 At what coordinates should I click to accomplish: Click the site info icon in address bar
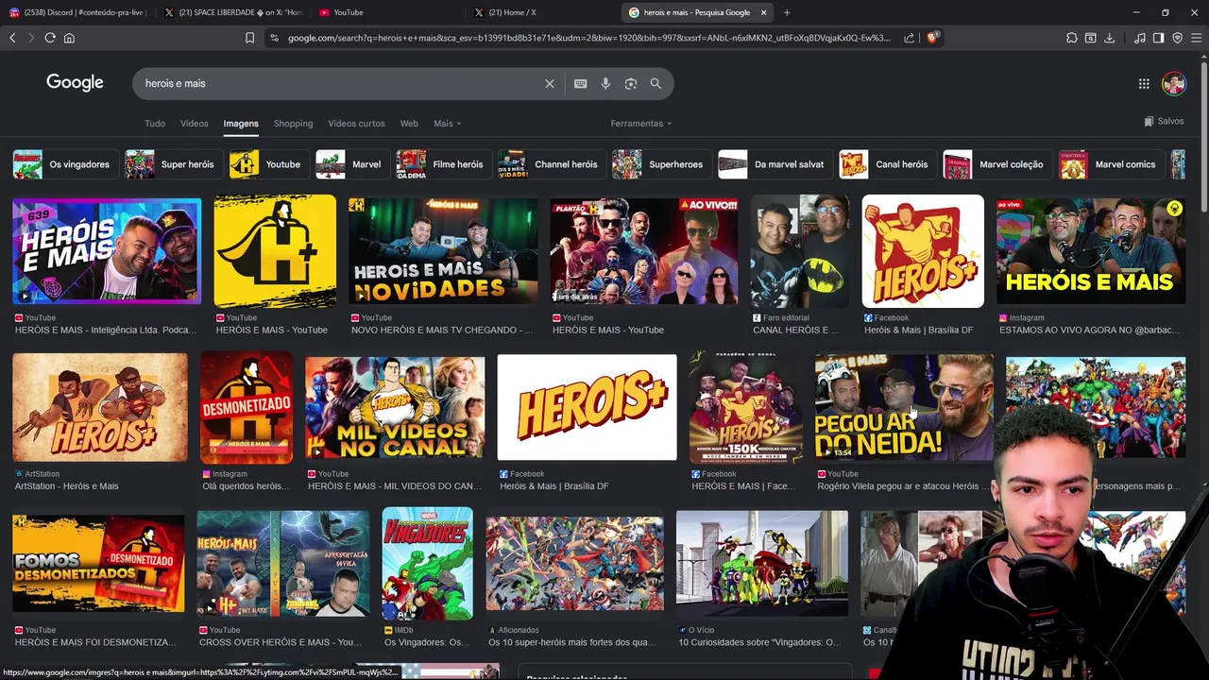click(274, 38)
